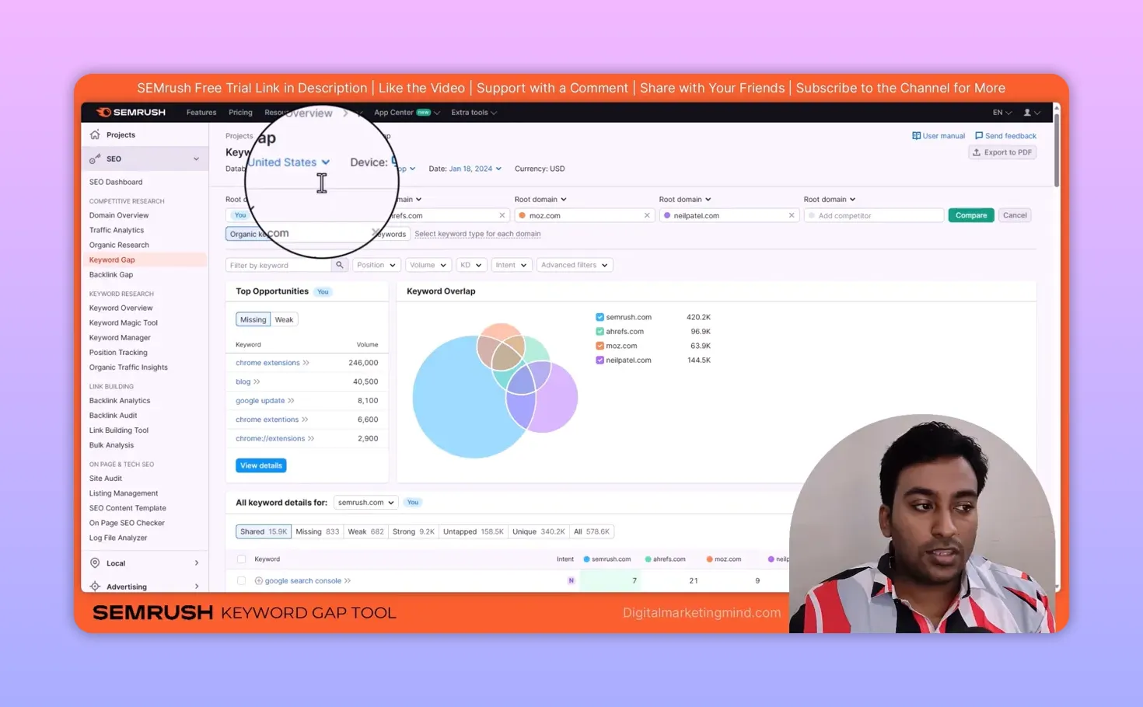Click the neilpatel.com purple color dot

667,216
